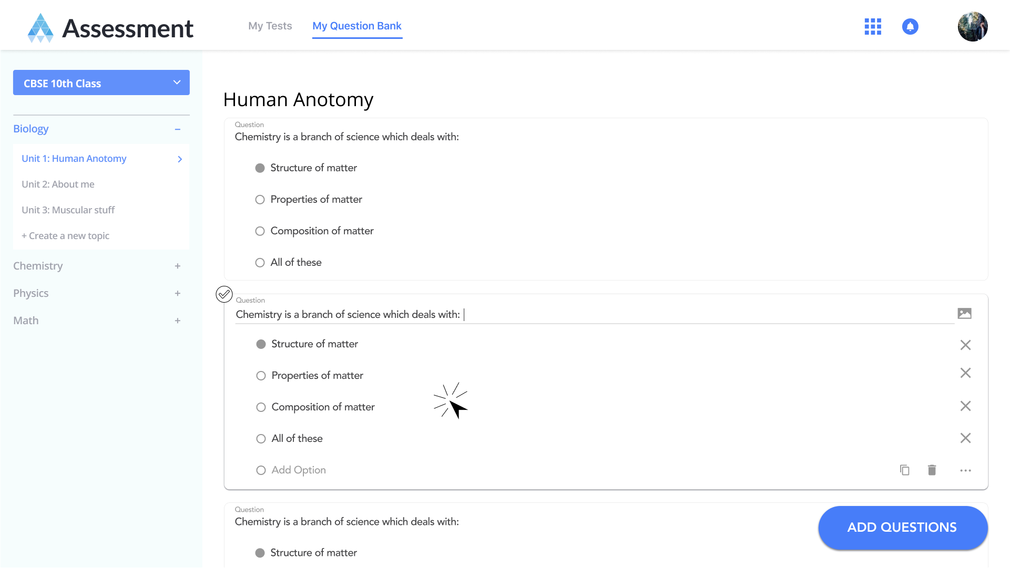Open the three-dot more options menu
The image size is (1010, 568).
click(965, 470)
